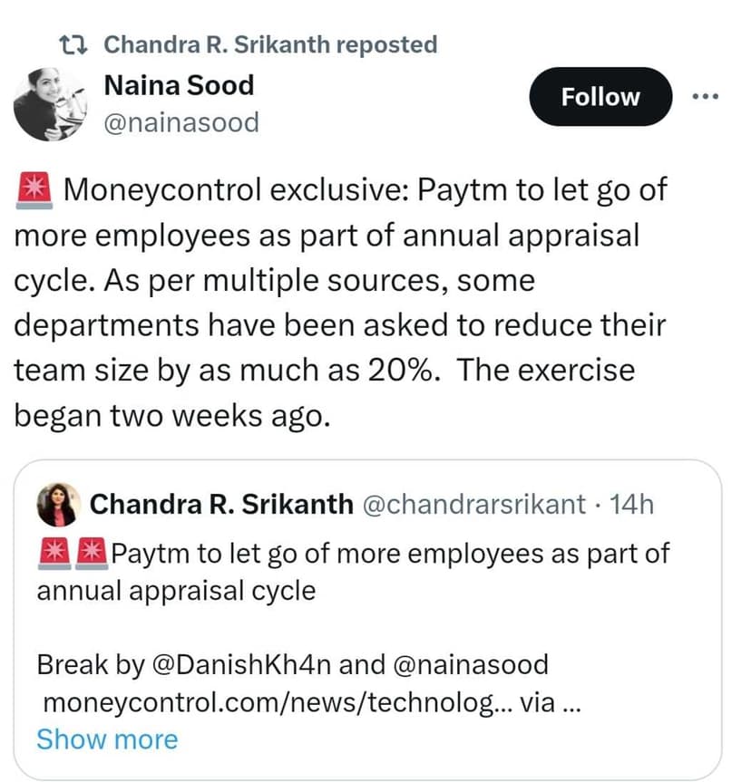Open "Chandra R. Srikanth reposted" label
751x782 pixels.
tap(270, 43)
